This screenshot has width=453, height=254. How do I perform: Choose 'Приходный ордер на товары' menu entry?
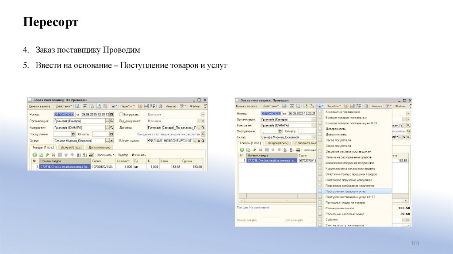[x=354, y=203]
